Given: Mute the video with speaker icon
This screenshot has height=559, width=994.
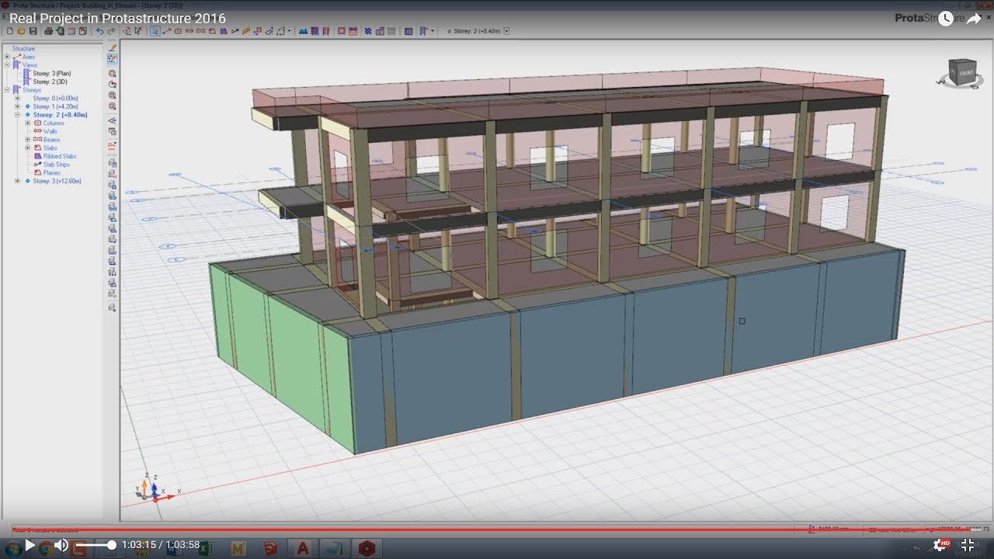Looking at the screenshot, I should (x=61, y=545).
